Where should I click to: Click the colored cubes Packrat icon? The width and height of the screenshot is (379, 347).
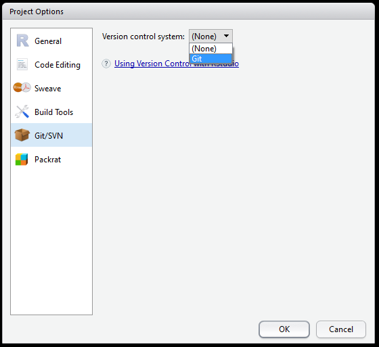(x=22, y=160)
